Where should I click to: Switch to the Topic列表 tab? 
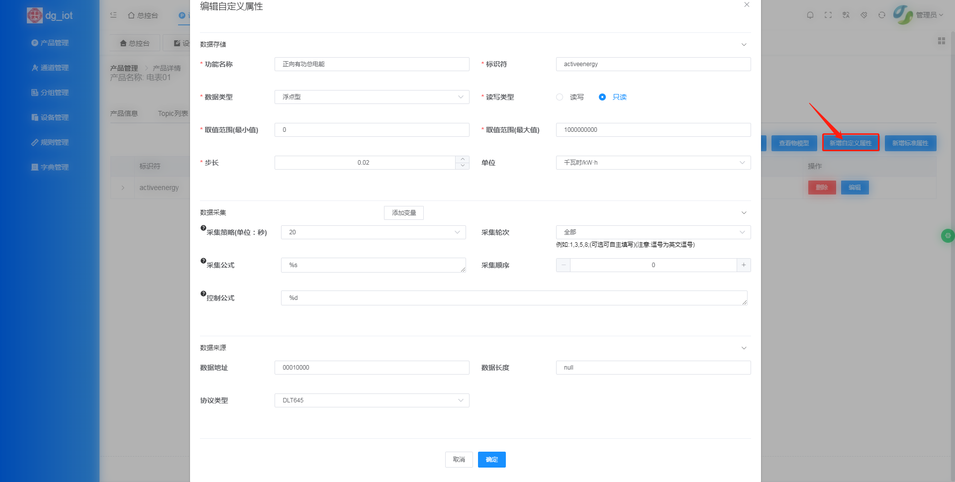click(x=172, y=113)
